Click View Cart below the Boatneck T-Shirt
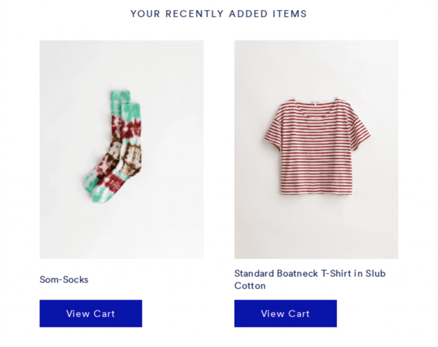The height and width of the screenshot is (347, 438). point(285,314)
